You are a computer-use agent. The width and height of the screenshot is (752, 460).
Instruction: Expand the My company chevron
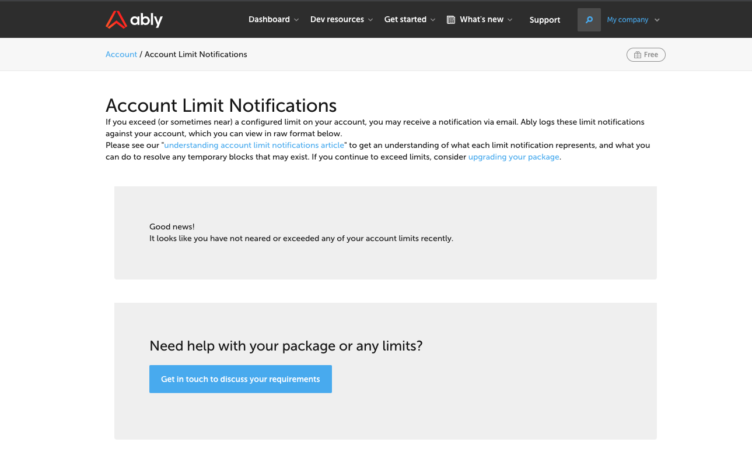click(657, 20)
